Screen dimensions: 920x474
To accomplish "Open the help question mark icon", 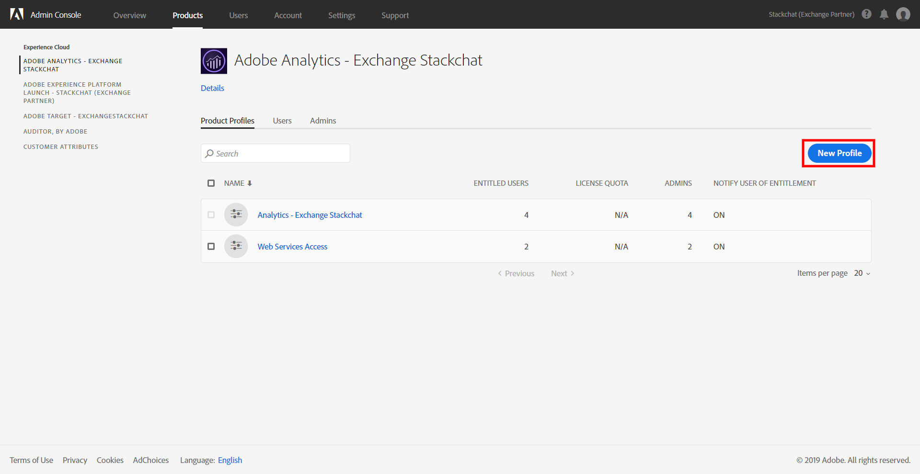I will pyautogui.click(x=866, y=14).
